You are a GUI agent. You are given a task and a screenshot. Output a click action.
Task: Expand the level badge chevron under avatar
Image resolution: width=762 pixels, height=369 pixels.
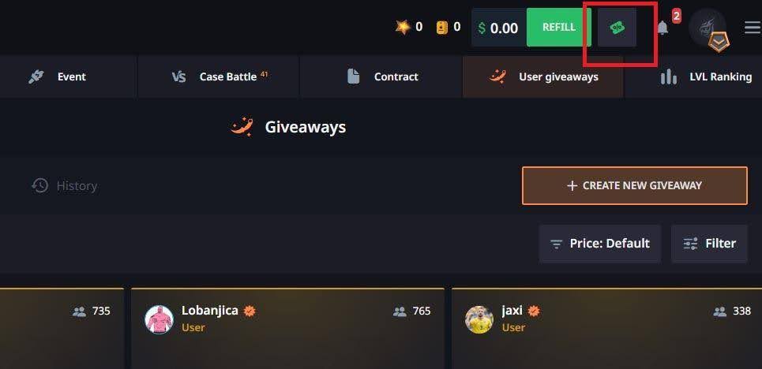(x=719, y=43)
